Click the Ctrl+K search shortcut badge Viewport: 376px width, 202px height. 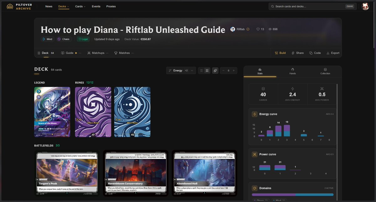pos(350,6)
